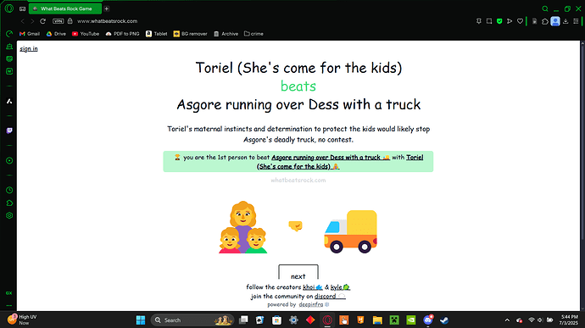Open the tab islands workspace icon

[x=22, y=8]
